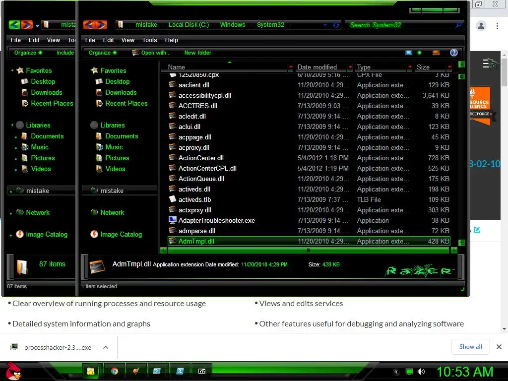The width and height of the screenshot is (508, 381).
Task: Open recent pages dropdown in left Explorer window
Action: 37,25
